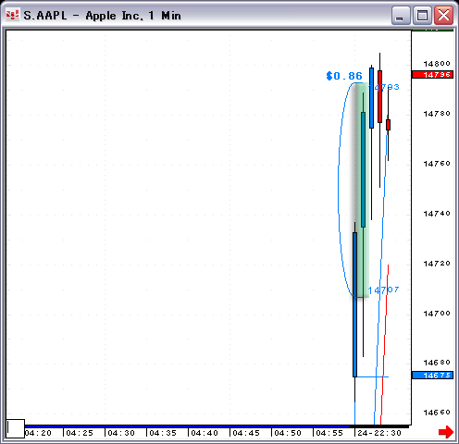
Task: Minimize the AAPL chart window
Action: coord(401,15)
